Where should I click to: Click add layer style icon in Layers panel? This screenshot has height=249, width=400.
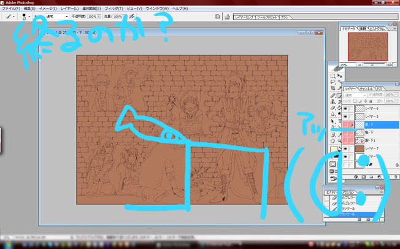click(356, 177)
